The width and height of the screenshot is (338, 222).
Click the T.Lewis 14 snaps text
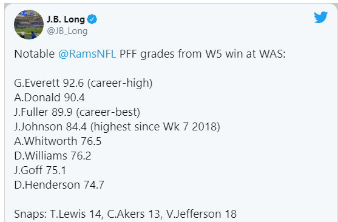click(76, 214)
